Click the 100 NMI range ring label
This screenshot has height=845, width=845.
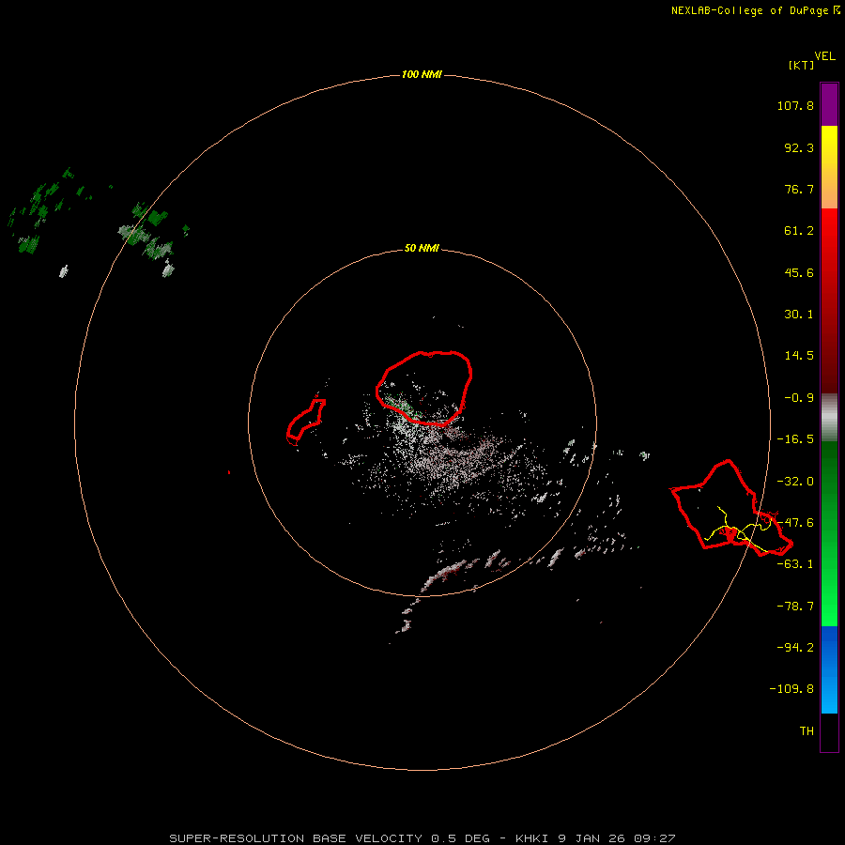(x=422, y=74)
